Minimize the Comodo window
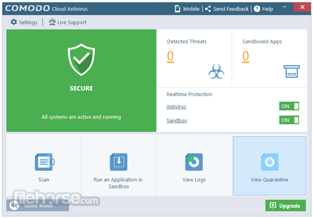Viewport: 313px width, 218px height. point(284,7)
